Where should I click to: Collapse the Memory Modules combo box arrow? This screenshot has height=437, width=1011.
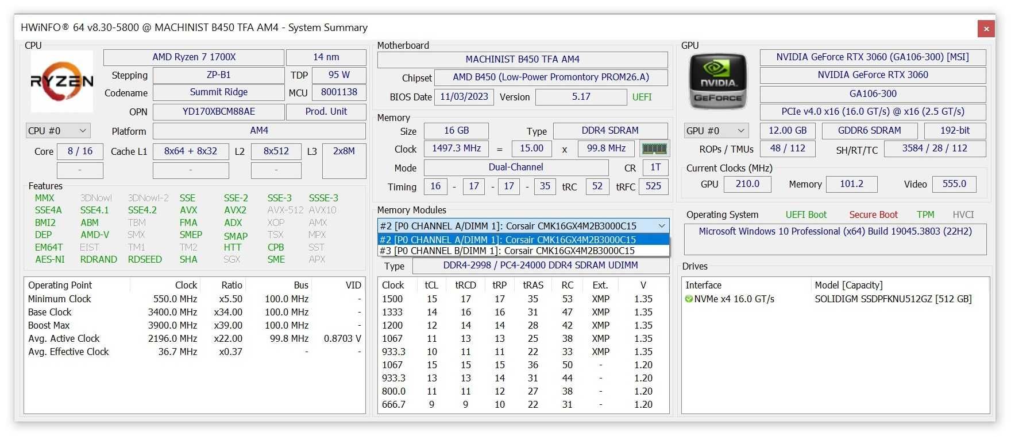[662, 226]
